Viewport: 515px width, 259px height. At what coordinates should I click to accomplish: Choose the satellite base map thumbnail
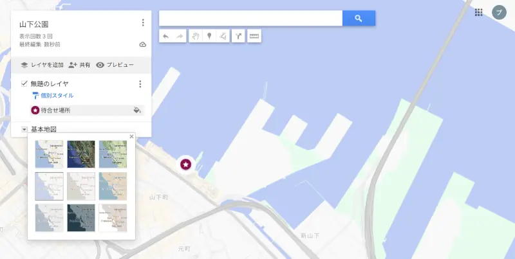tap(81, 154)
